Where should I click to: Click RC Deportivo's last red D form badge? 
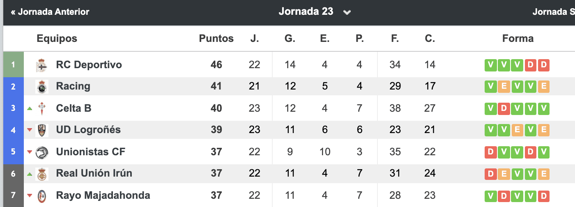(x=543, y=65)
